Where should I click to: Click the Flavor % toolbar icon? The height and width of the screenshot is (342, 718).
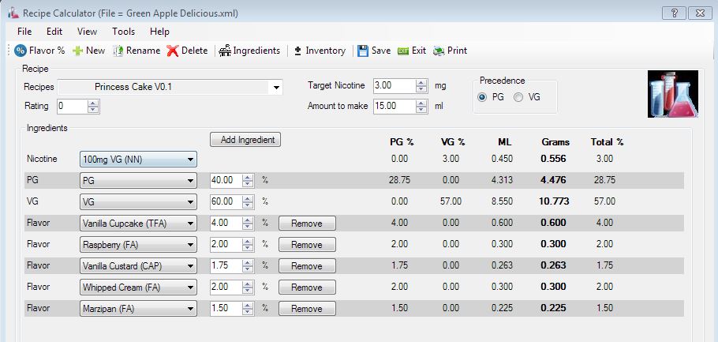[x=21, y=51]
